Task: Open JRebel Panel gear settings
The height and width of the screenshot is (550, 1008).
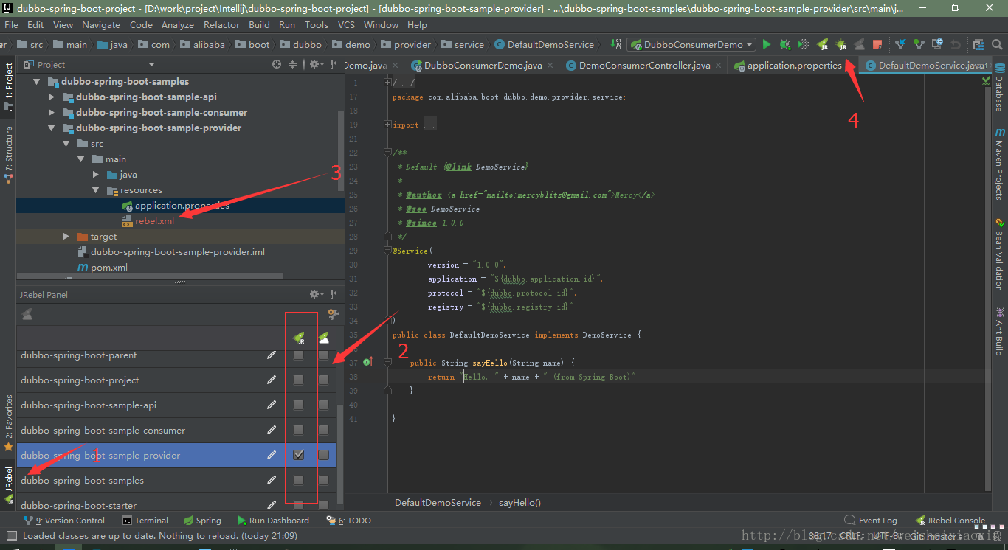Action: point(316,294)
